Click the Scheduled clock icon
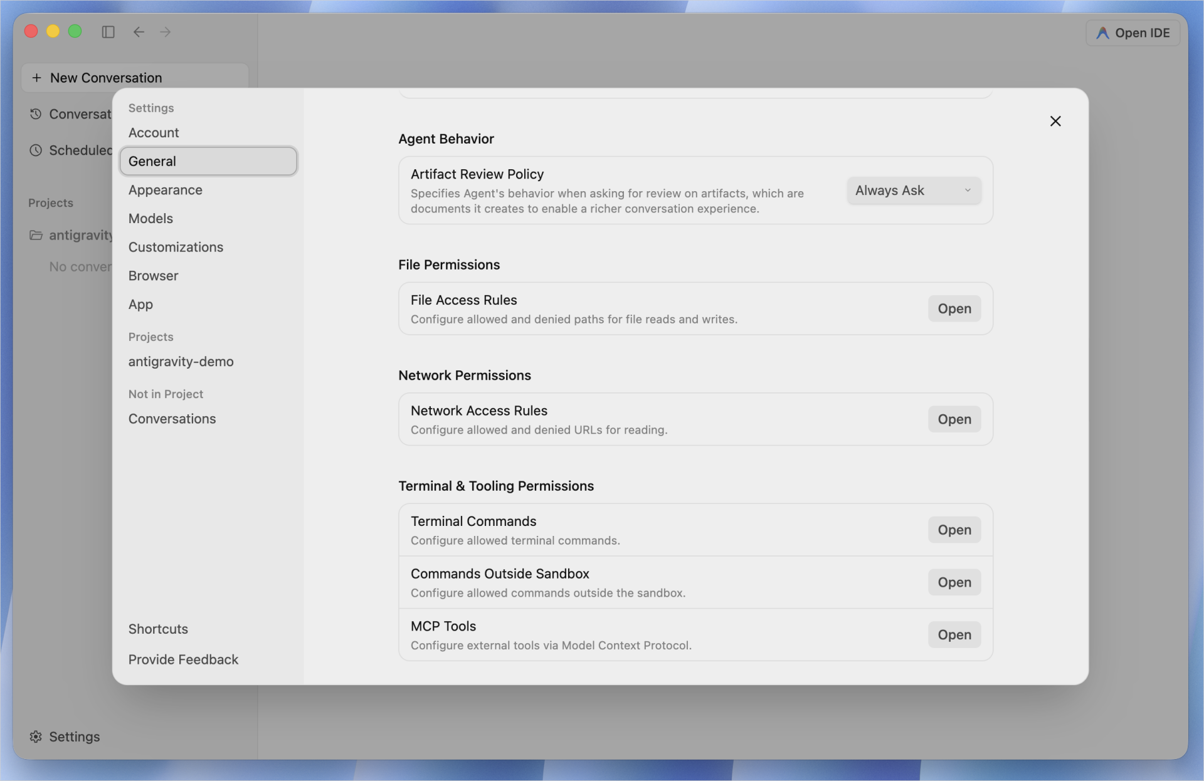1204x781 pixels. 36,150
